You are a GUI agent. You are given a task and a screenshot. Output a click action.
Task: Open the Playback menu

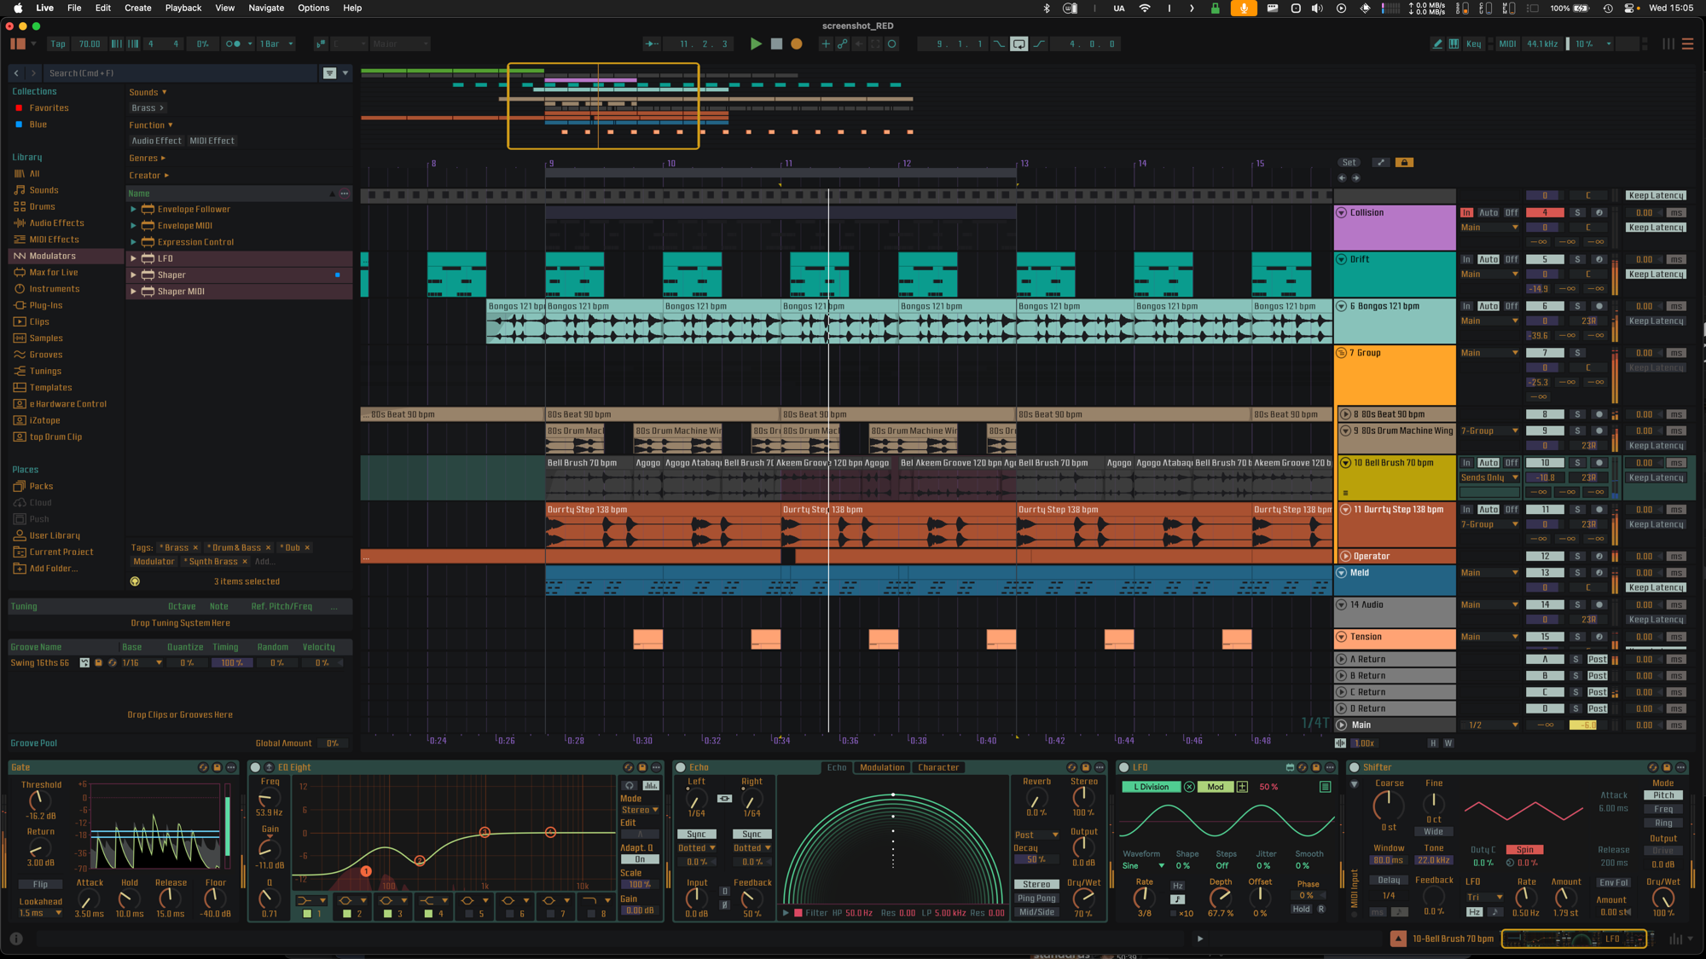point(183,8)
